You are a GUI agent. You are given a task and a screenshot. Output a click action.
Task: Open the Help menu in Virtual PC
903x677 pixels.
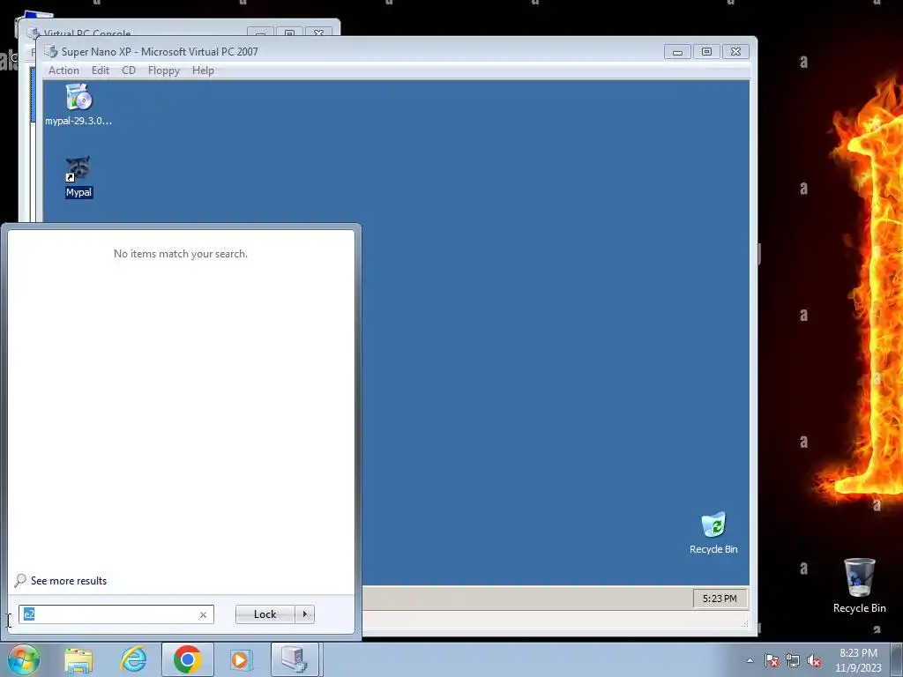click(203, 71)
